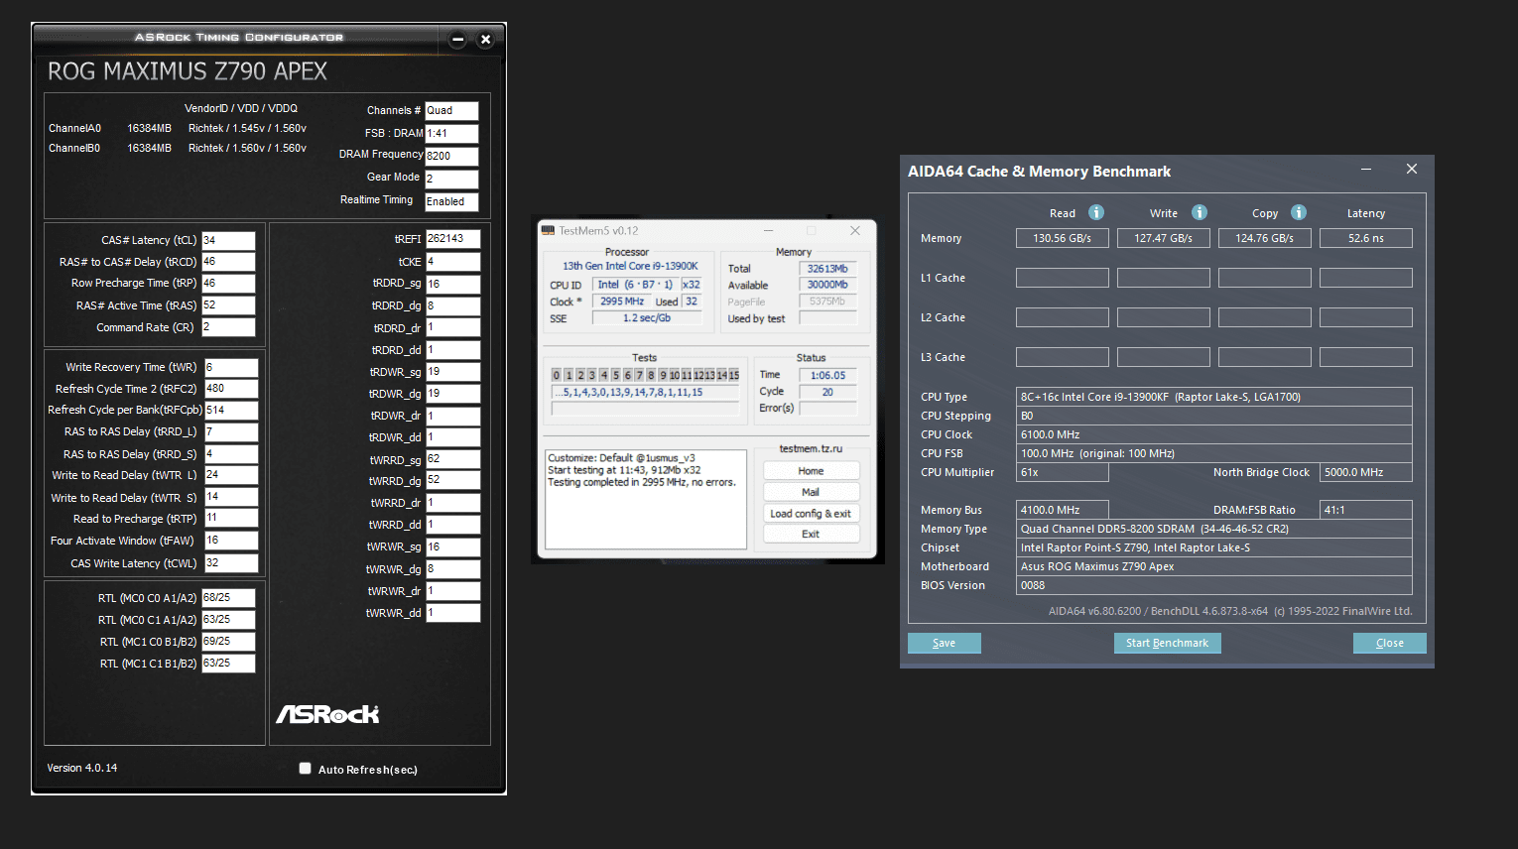Viewport: 1518px width, 849px height.
Task: Click the Start Benchmark button
Action: pos(1167,643)
